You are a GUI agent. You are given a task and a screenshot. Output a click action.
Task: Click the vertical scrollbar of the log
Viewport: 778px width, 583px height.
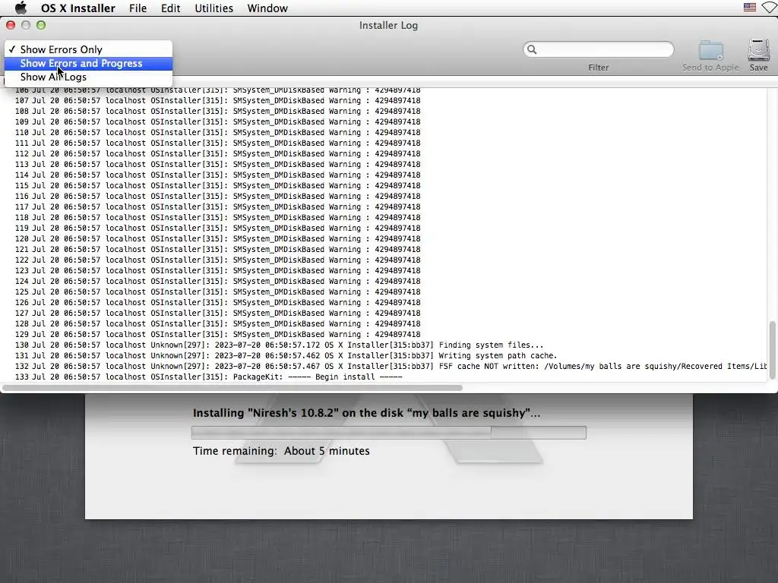(772, 349)
